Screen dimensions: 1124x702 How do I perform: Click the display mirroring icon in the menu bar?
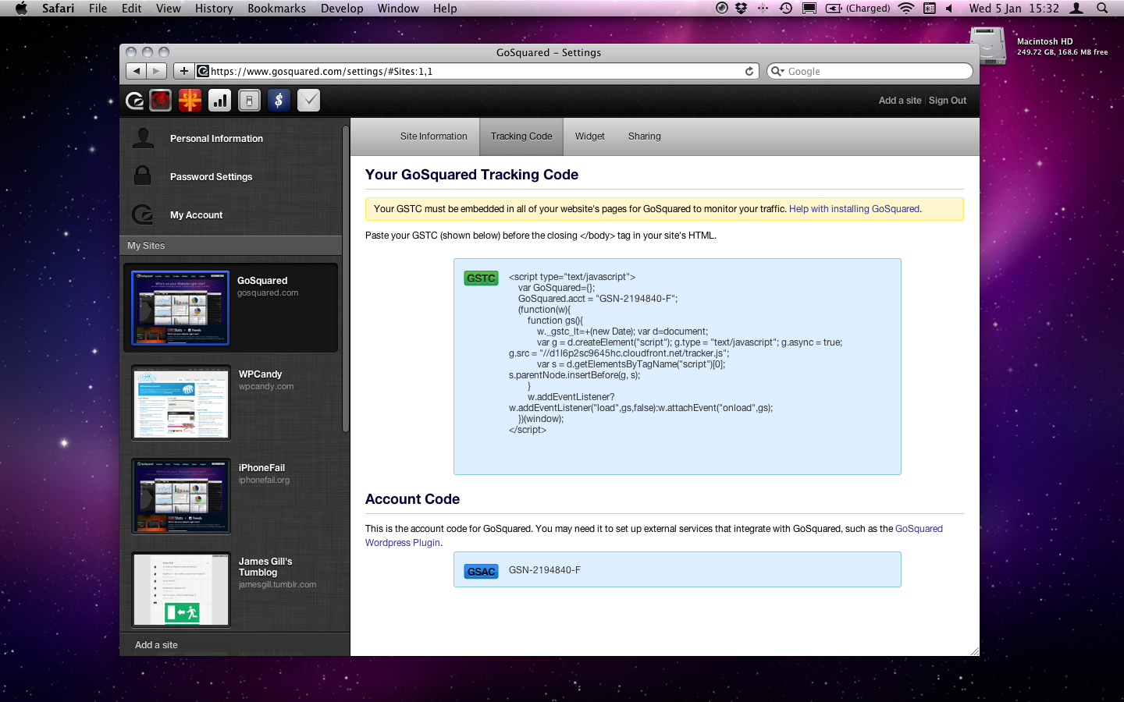point(809,9)
